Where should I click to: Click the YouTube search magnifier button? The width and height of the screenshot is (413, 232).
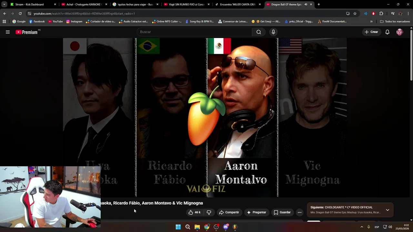pyautogui.click(x=259, y=32)
